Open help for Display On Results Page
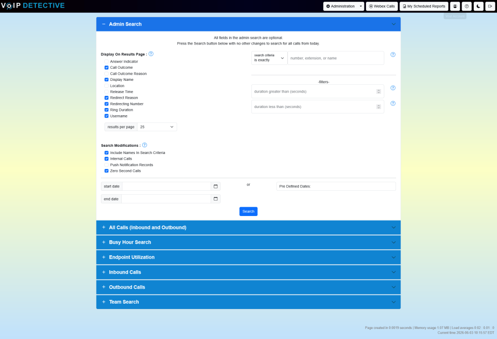 pos(151,54)
